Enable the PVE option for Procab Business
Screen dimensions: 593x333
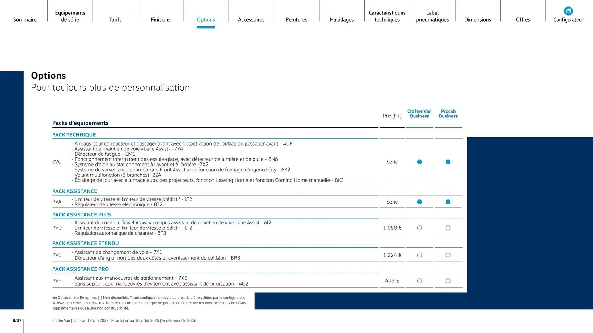point(448,255)
